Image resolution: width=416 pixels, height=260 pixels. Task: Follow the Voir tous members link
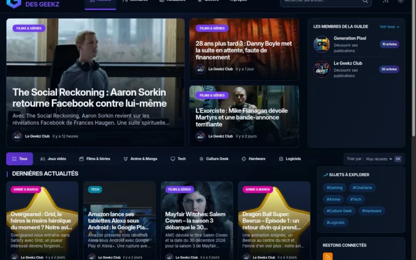(389, 27)
